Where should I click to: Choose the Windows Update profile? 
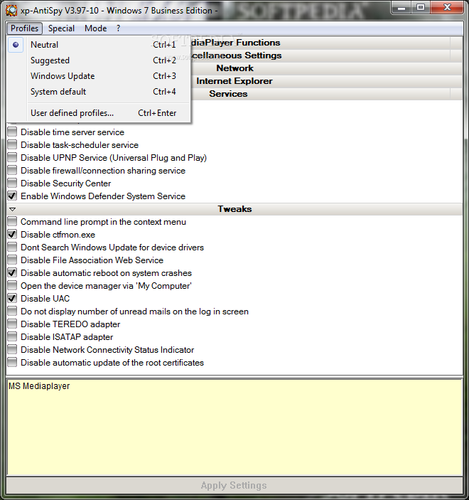(99, 76)
